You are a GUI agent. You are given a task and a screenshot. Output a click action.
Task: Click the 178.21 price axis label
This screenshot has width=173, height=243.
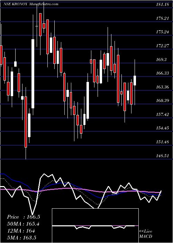tap(162, 18)
